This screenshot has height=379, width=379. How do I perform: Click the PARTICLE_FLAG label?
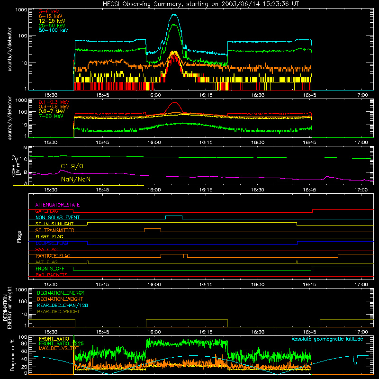(53, 256)
